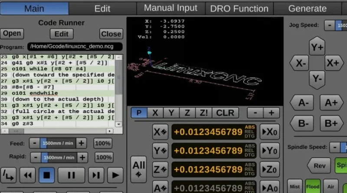Select G-code line 34 g0 z#3
The height and width of the screenshot is (193, 347).
click(58, 124)
